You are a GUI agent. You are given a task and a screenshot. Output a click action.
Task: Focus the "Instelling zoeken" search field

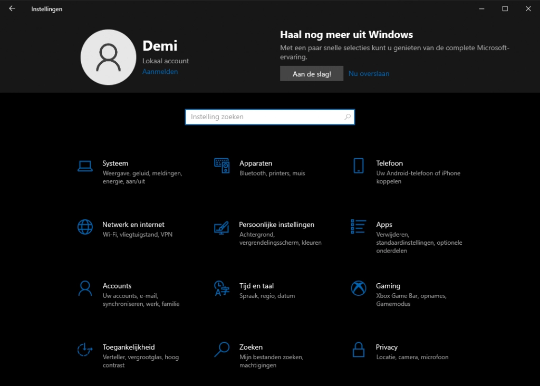(x=264, y=117)
